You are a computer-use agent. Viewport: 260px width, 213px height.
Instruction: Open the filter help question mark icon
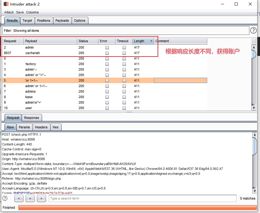(253, 31)
